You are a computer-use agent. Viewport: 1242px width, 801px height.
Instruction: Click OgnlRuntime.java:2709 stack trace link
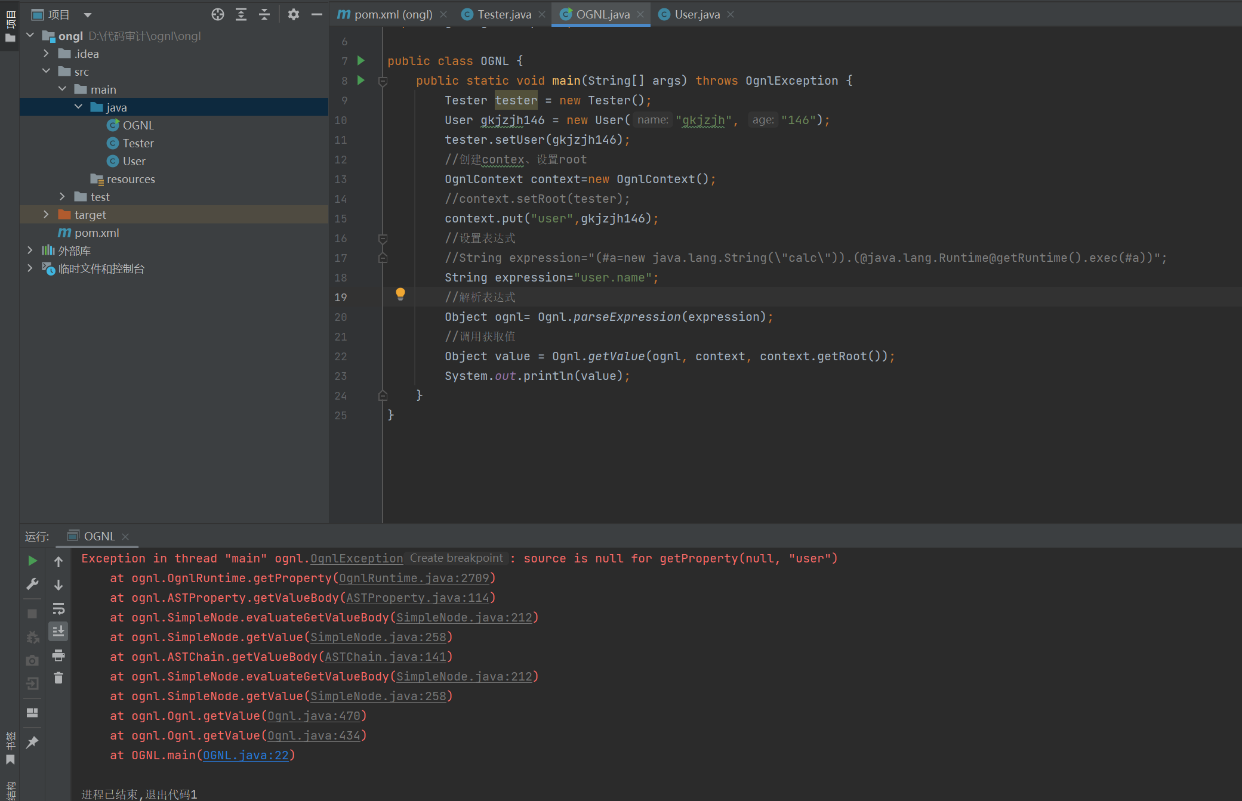(x=414, y=578)
